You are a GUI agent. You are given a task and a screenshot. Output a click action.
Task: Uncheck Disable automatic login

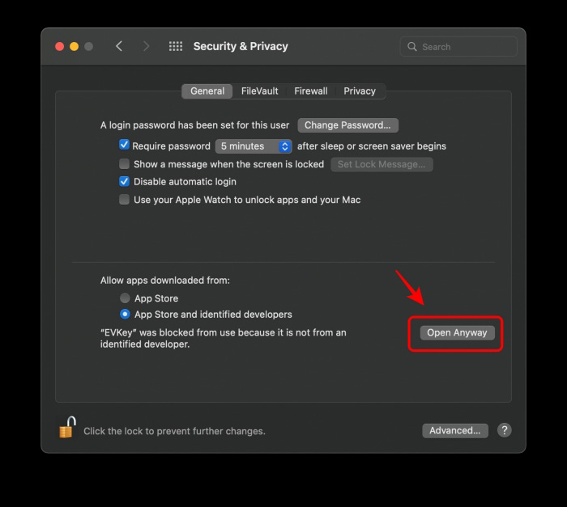click(x=124, y=182)
